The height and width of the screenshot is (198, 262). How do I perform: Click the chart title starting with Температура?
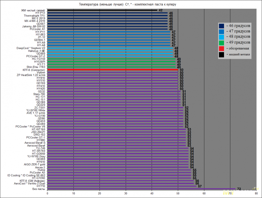tap(128, 4)
